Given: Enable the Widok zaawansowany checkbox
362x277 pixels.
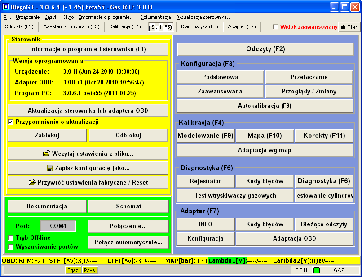Looking at the screenshot, I should pos(275,27).
